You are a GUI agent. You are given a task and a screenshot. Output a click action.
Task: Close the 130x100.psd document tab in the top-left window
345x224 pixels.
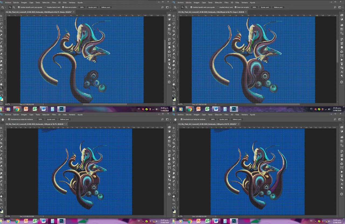(74, 12)
